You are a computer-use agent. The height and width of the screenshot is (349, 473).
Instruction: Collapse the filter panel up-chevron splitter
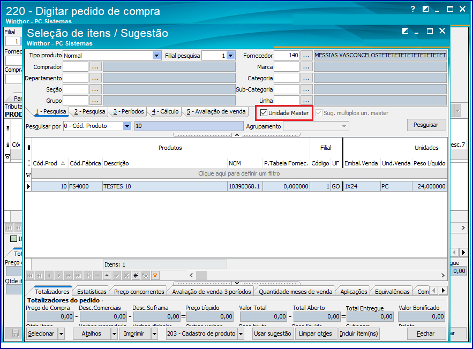point(237,135)
